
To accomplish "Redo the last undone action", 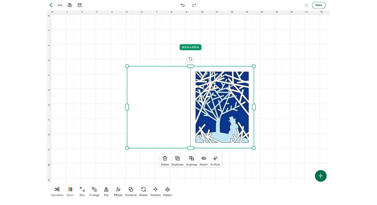I will pyautogui.click(x=194, y=5).
